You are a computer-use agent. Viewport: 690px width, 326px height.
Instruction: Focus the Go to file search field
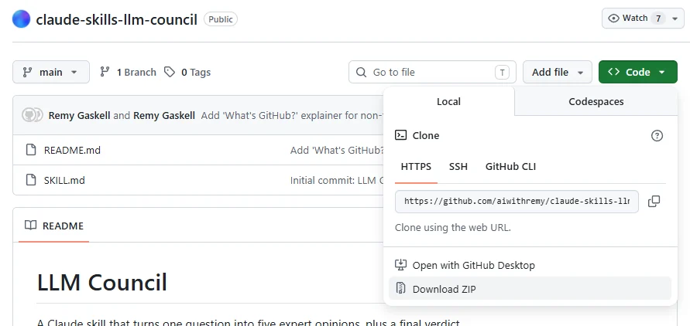(x=432, y=72)
